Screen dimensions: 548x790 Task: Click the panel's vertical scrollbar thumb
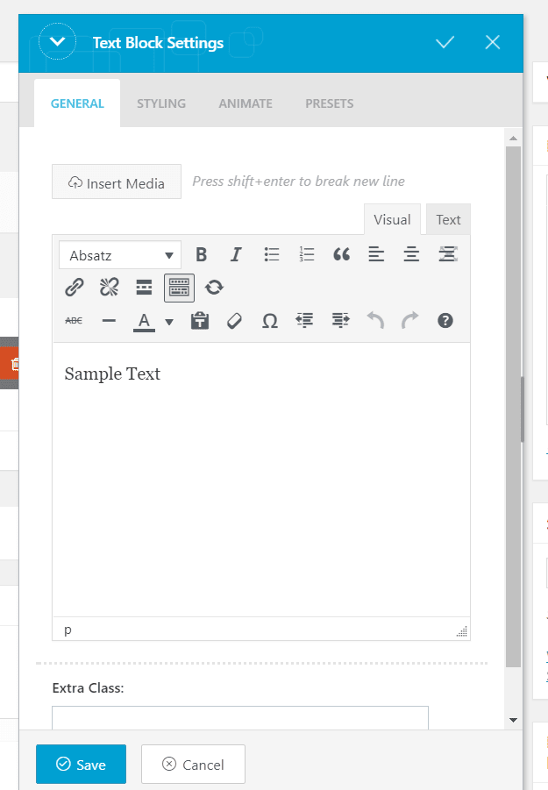(x=513, y=407)
